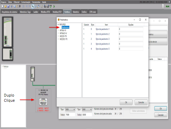Click the NR-PND device module thumbnail

[43, 101]
